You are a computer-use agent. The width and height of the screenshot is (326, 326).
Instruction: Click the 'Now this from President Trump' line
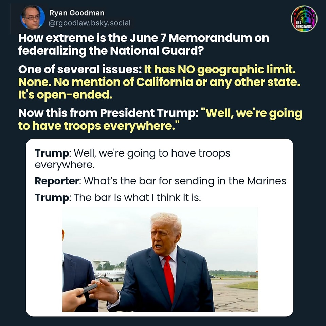coord(108,113)
